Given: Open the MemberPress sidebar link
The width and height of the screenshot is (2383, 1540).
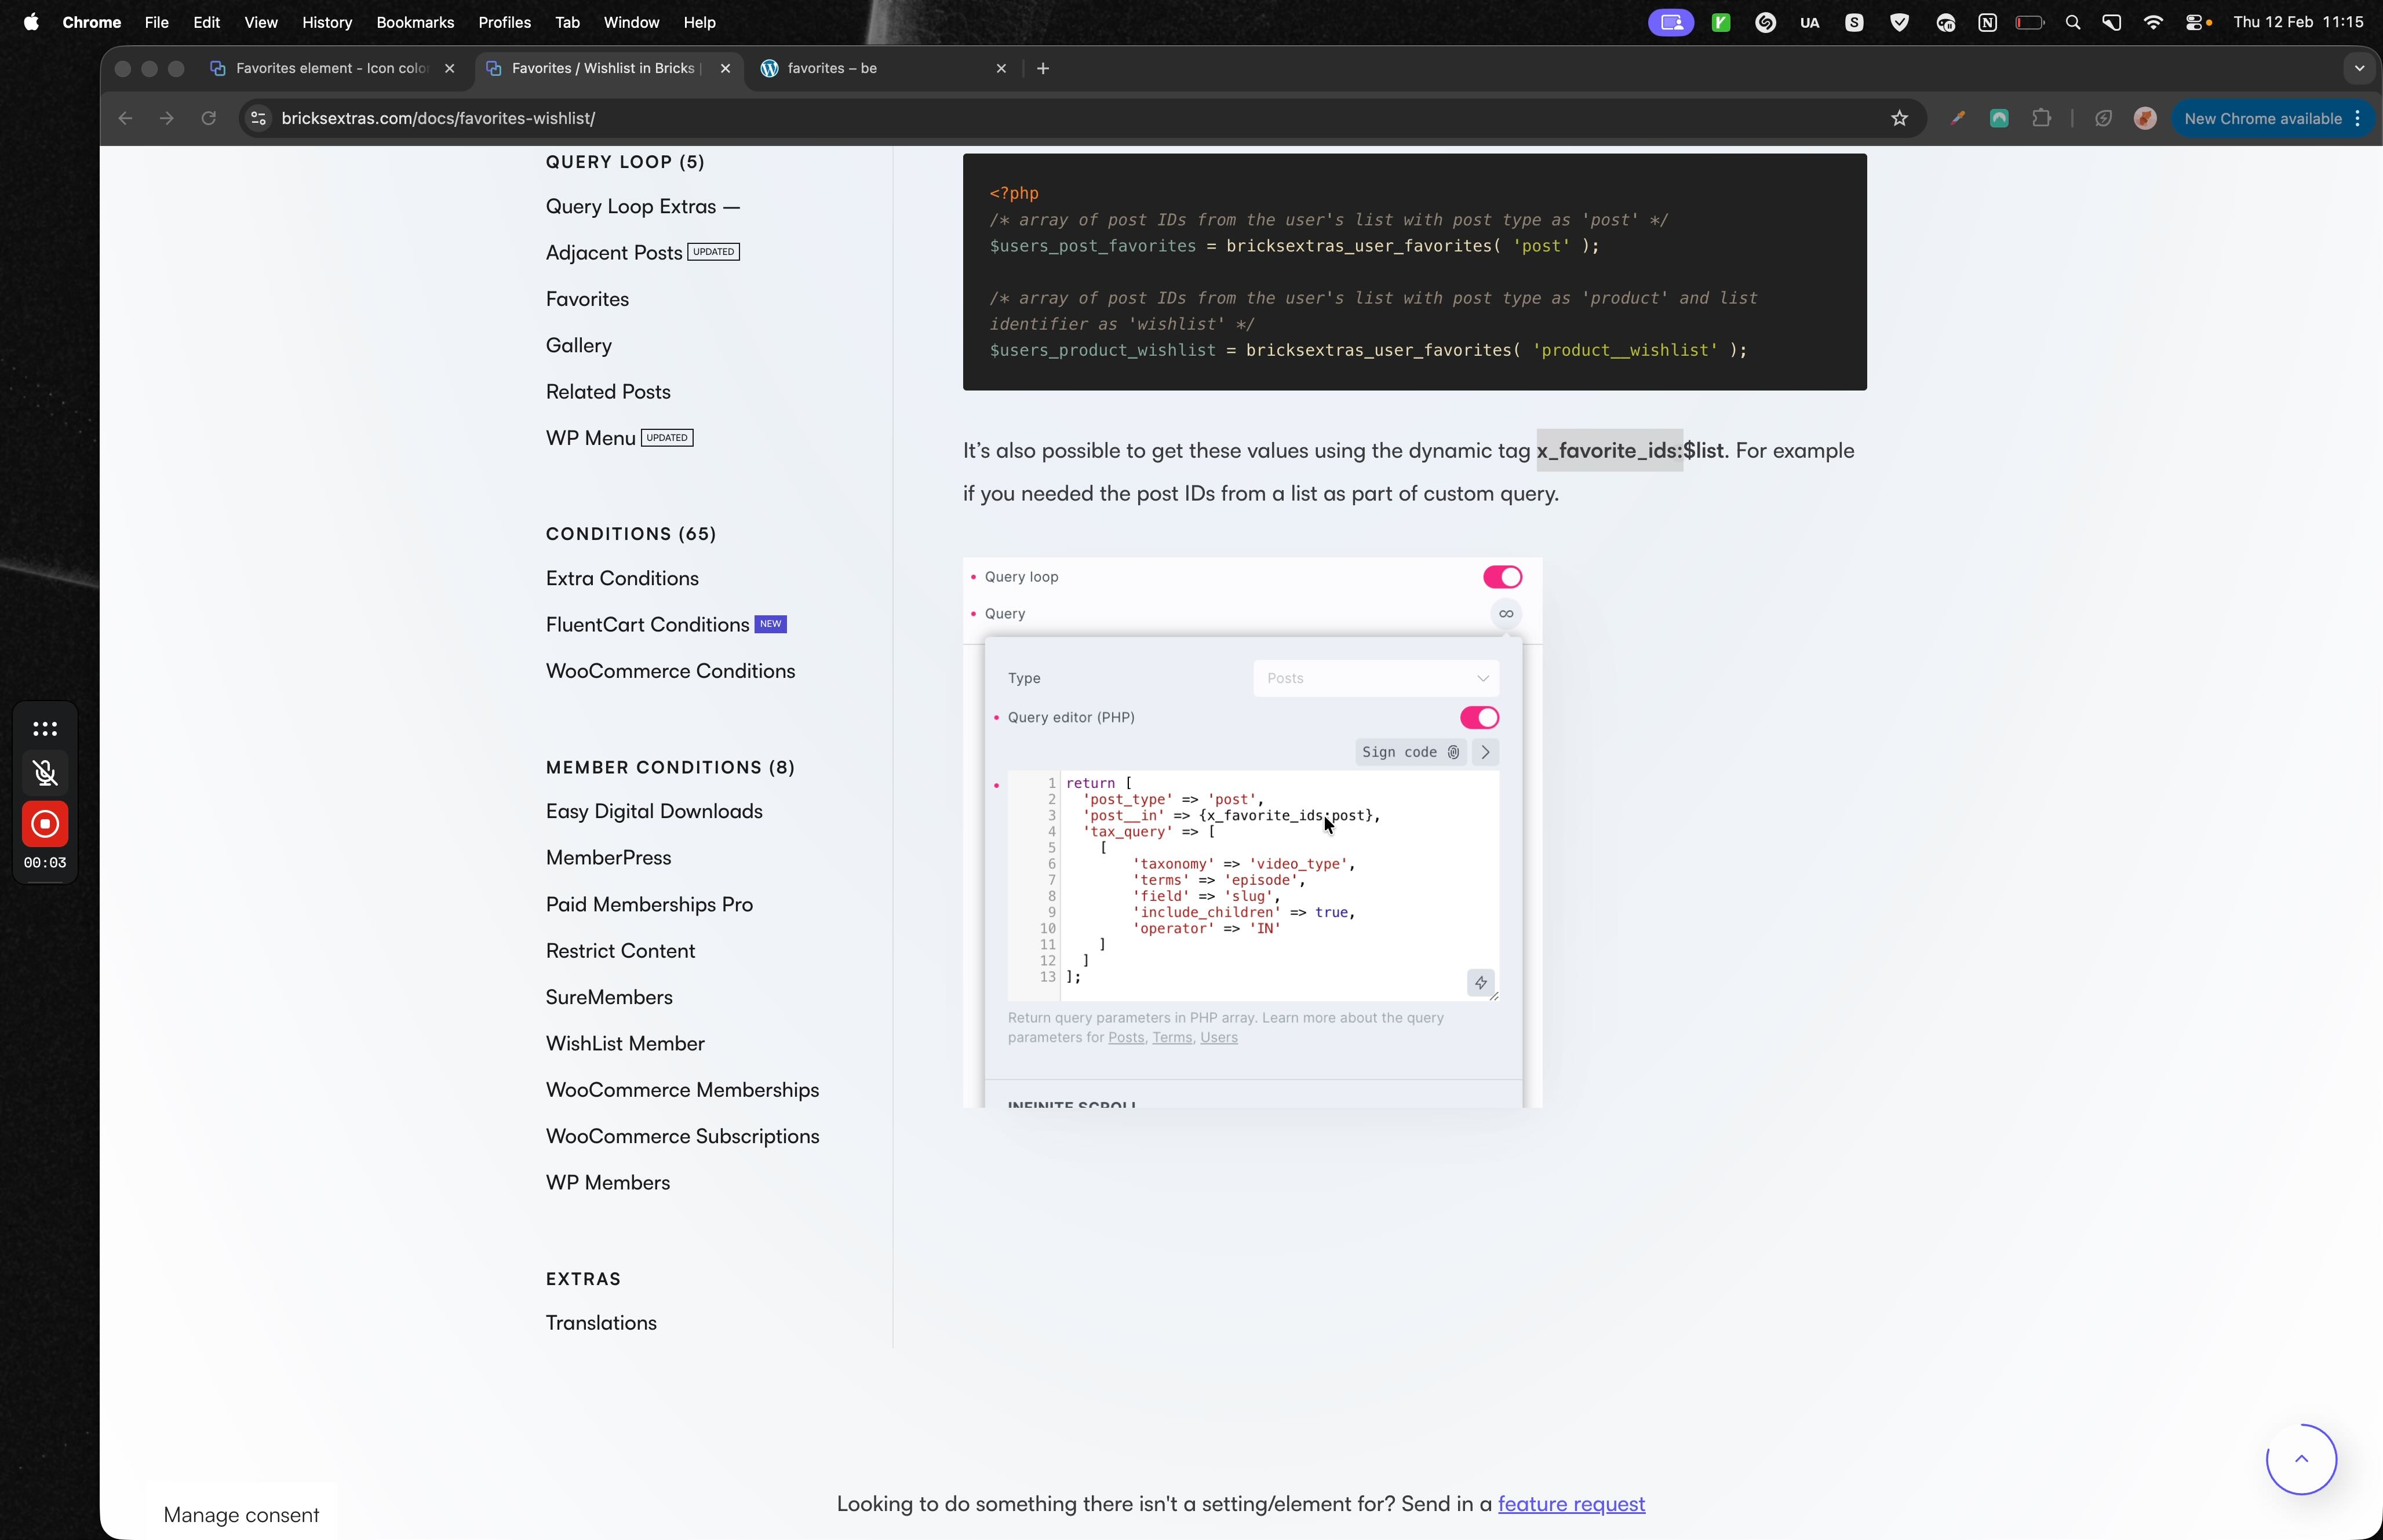Looking at the screenshot, I should pos(608,858).
